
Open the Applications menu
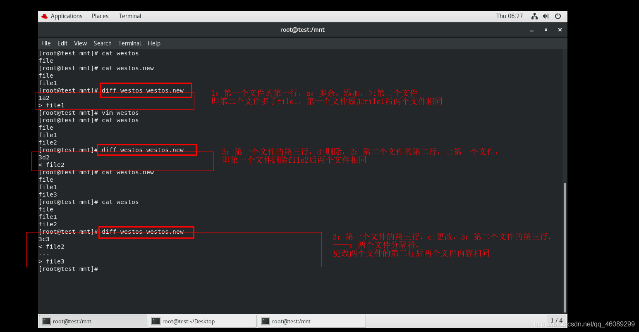click(67, 16)
